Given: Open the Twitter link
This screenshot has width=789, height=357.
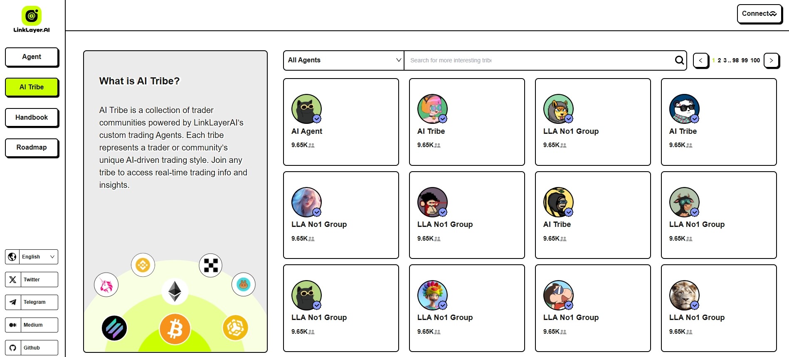Looking at the screenshot, I should [x=32, y=280].
